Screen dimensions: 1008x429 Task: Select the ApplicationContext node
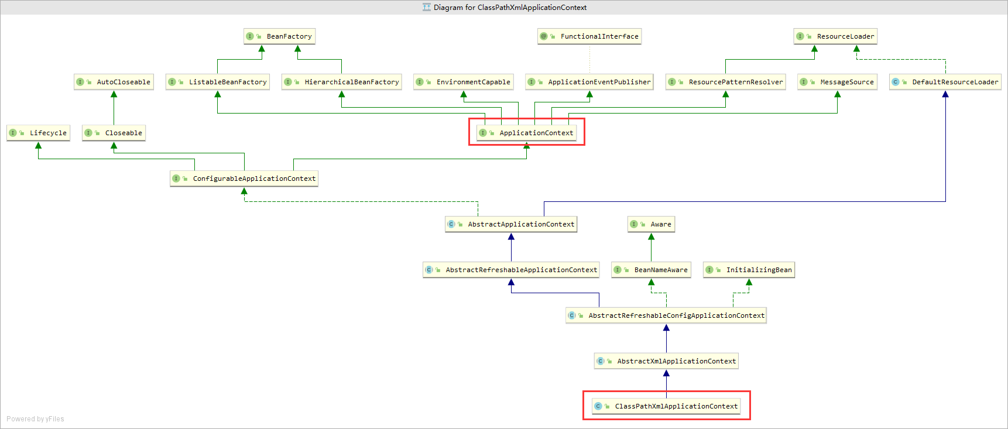click(x=526, y=133)
